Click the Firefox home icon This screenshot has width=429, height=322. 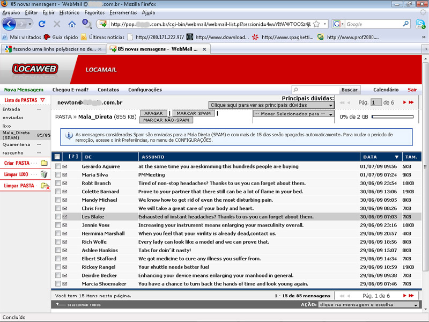71,24
